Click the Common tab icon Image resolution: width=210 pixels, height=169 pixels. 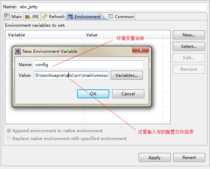[x=111, y=16]
